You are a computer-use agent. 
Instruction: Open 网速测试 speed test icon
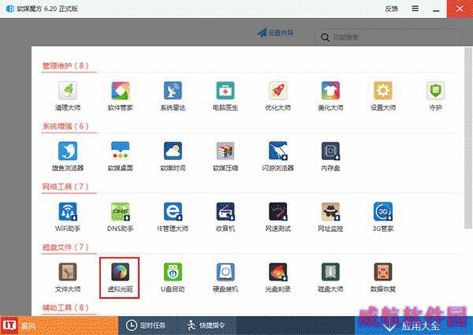pyautogui.click(x=277, y=211)
